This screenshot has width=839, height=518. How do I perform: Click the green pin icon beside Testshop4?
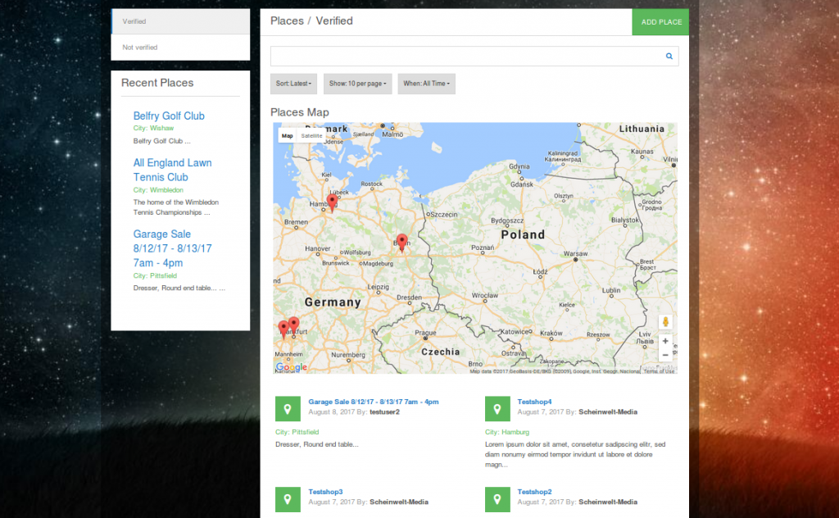click(497, 409)
